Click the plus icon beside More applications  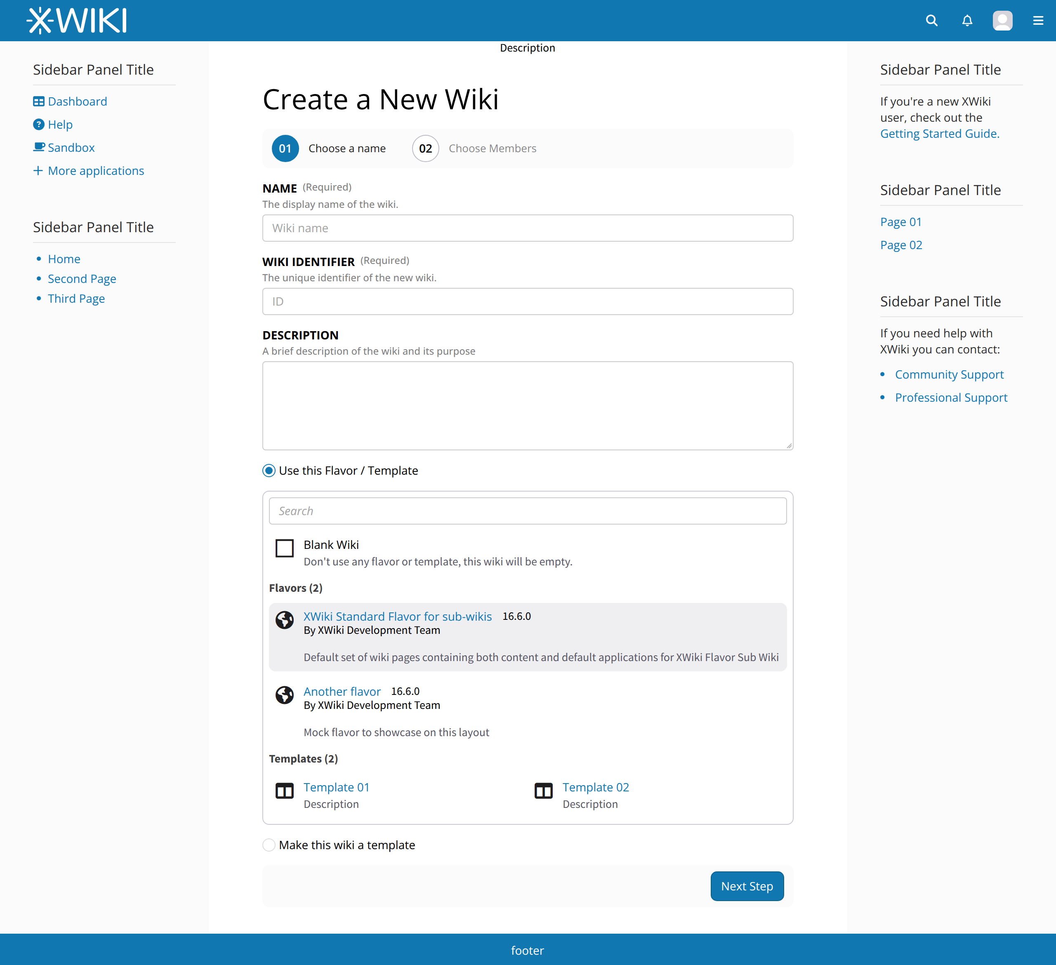[38, 171]
